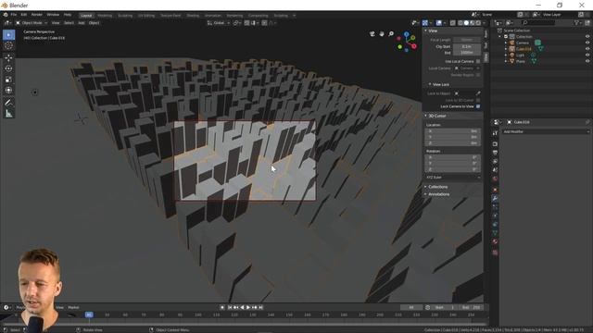Select the Plane object in outliner

521,61
